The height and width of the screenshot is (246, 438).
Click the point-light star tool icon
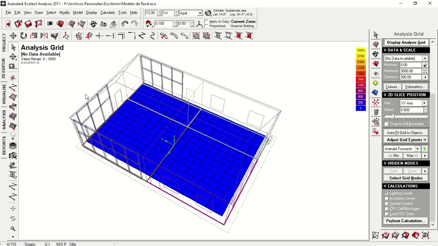13,78
